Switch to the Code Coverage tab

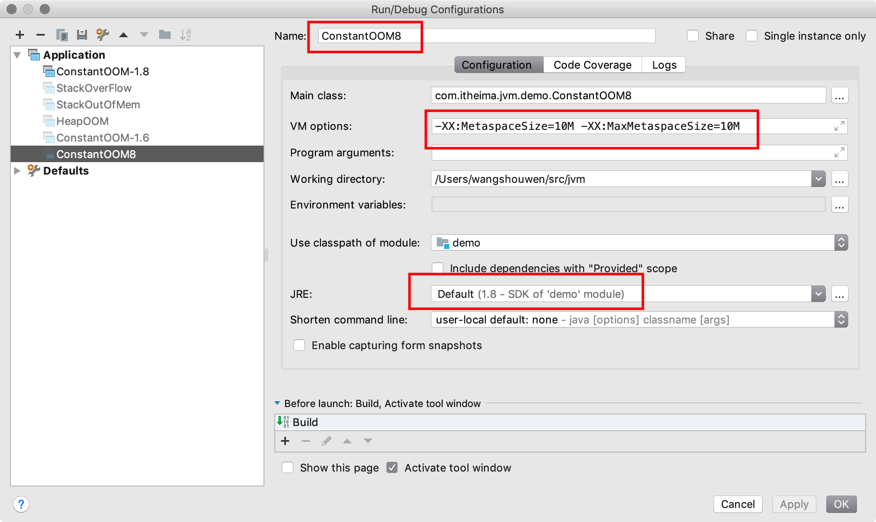(x=592, y=64)
